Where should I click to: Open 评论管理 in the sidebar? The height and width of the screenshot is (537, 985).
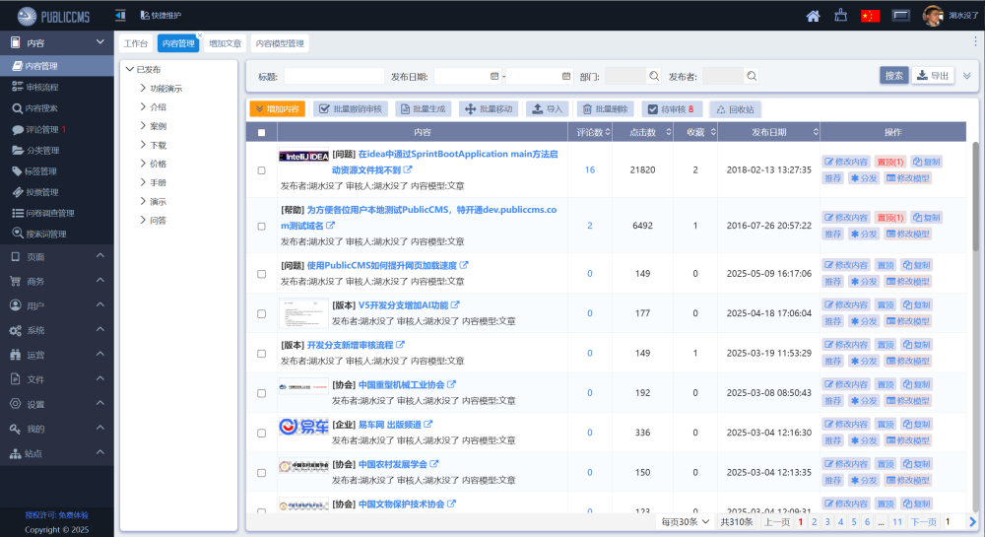[41, 129]
